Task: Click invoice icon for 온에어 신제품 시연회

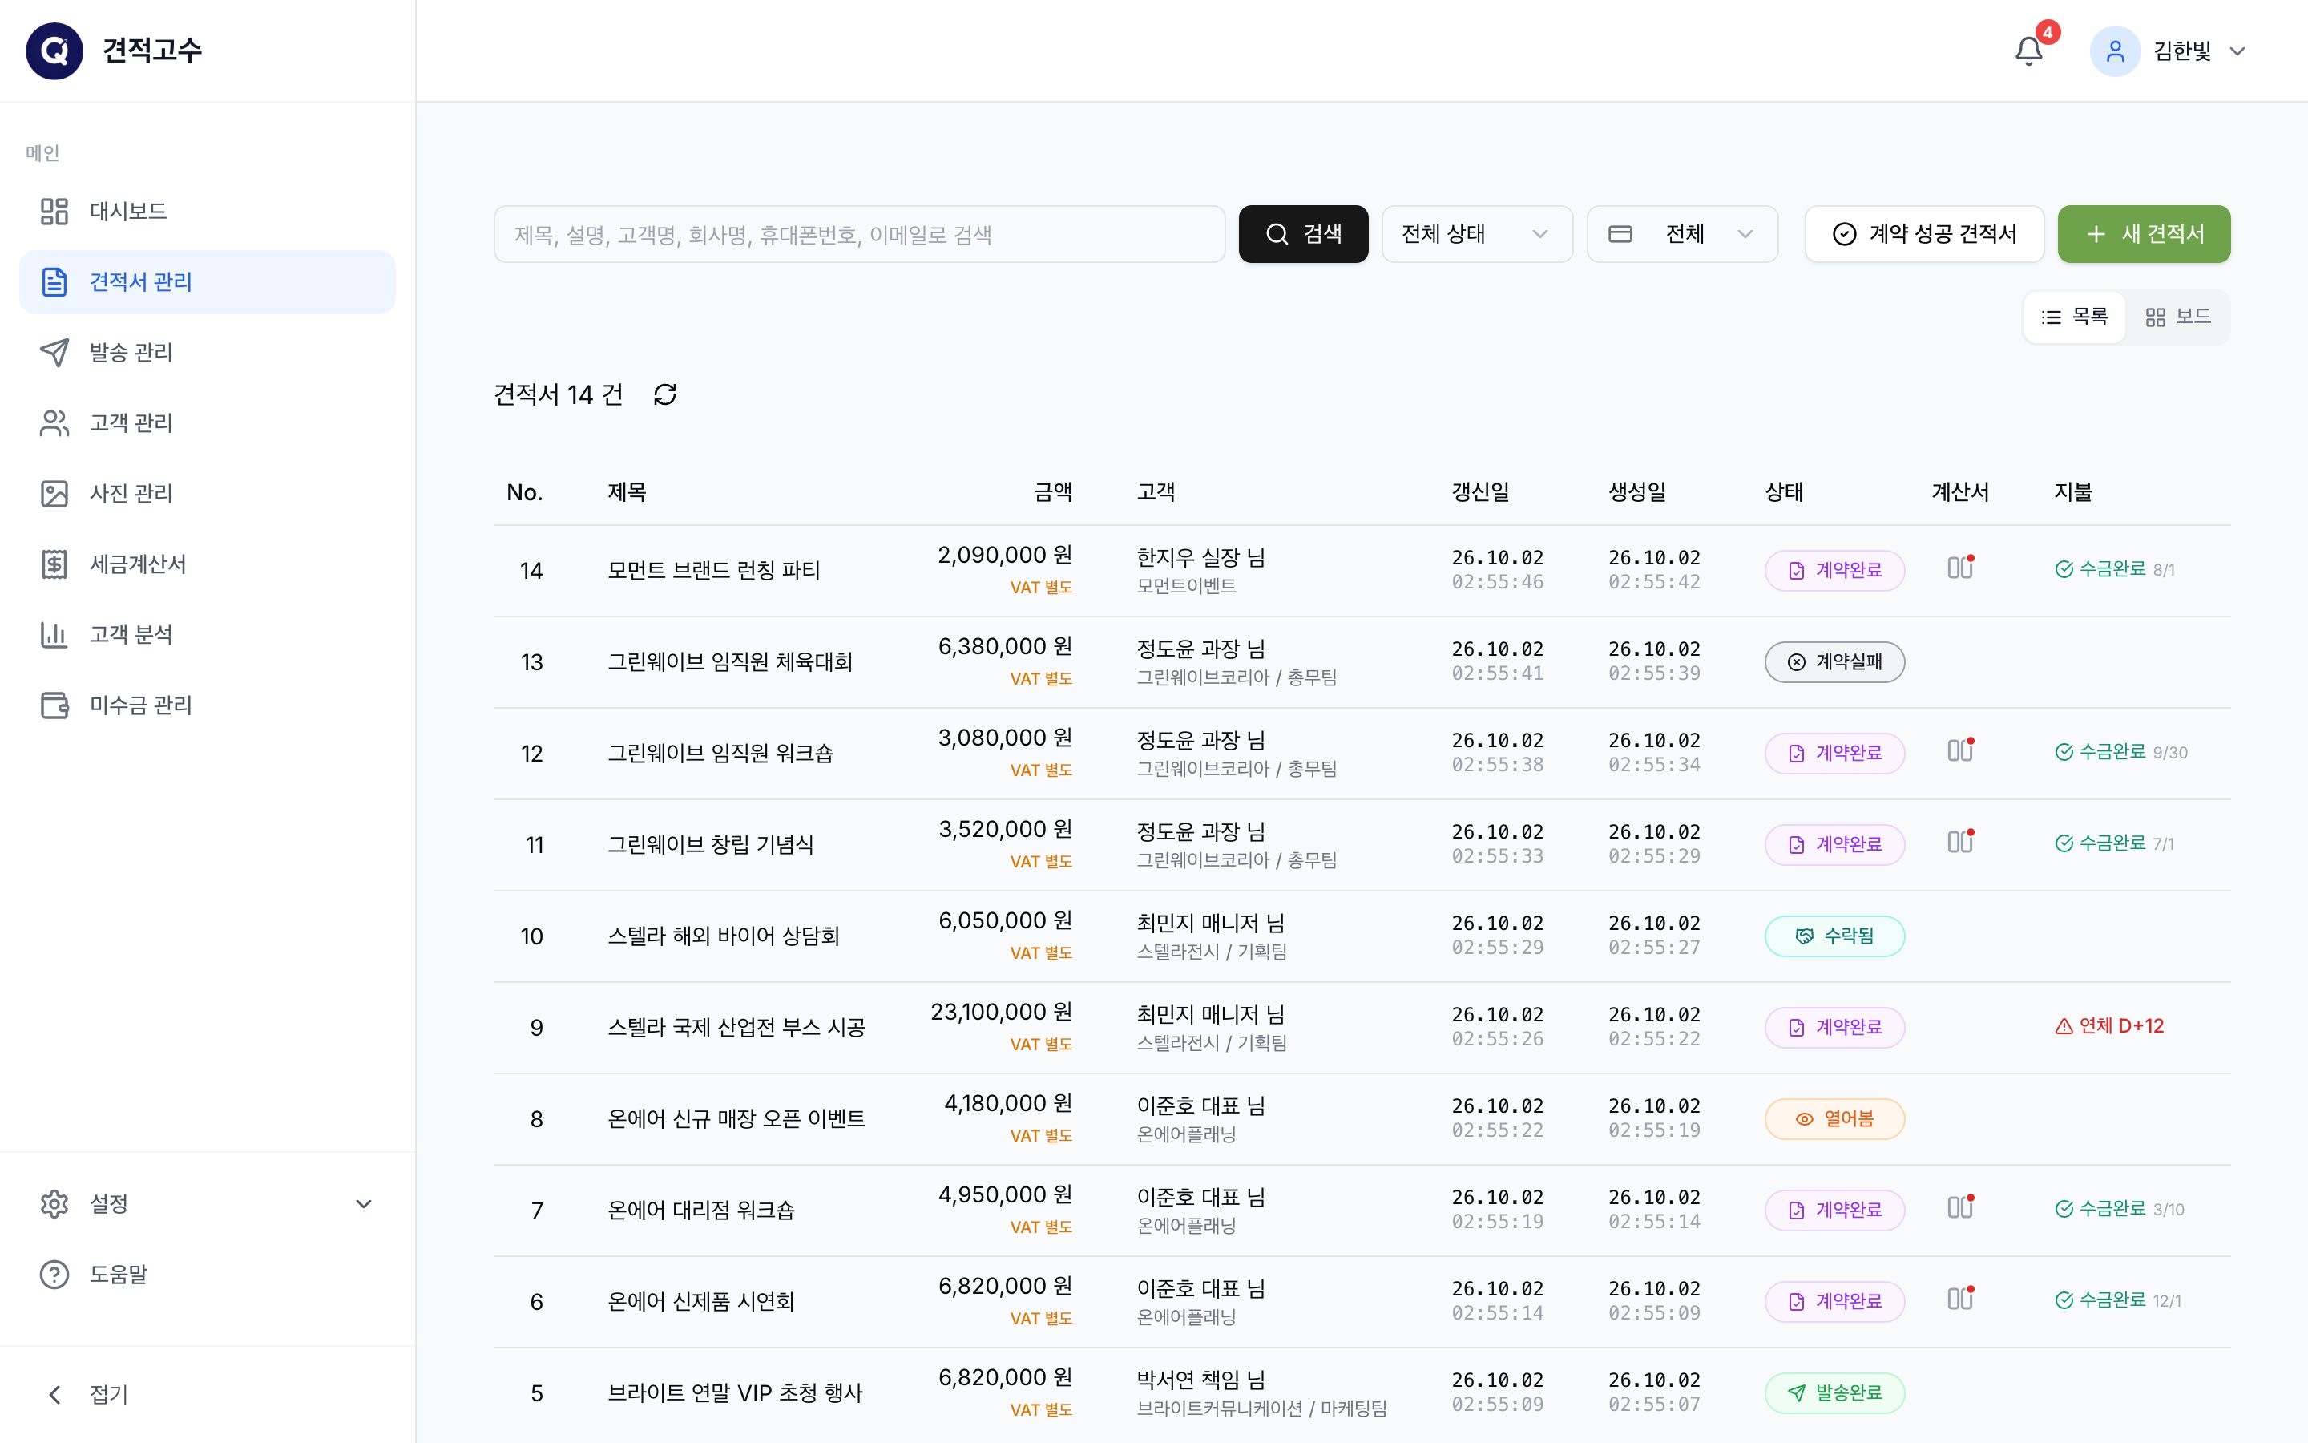Action: [x=1960, y=1299]
